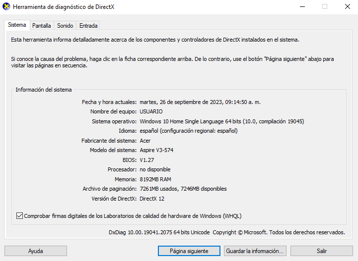Toggle the WHQL digital signatures checkbox
The height and width of the screenshot is (261, 358).
pyautogui.click(x=20, y=215)
